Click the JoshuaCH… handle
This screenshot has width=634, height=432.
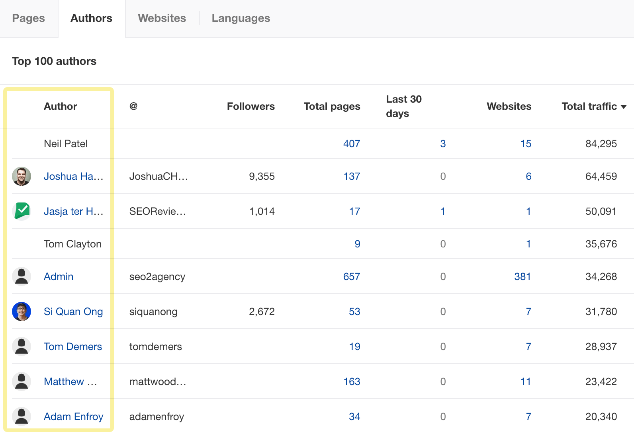click(158, 176)
